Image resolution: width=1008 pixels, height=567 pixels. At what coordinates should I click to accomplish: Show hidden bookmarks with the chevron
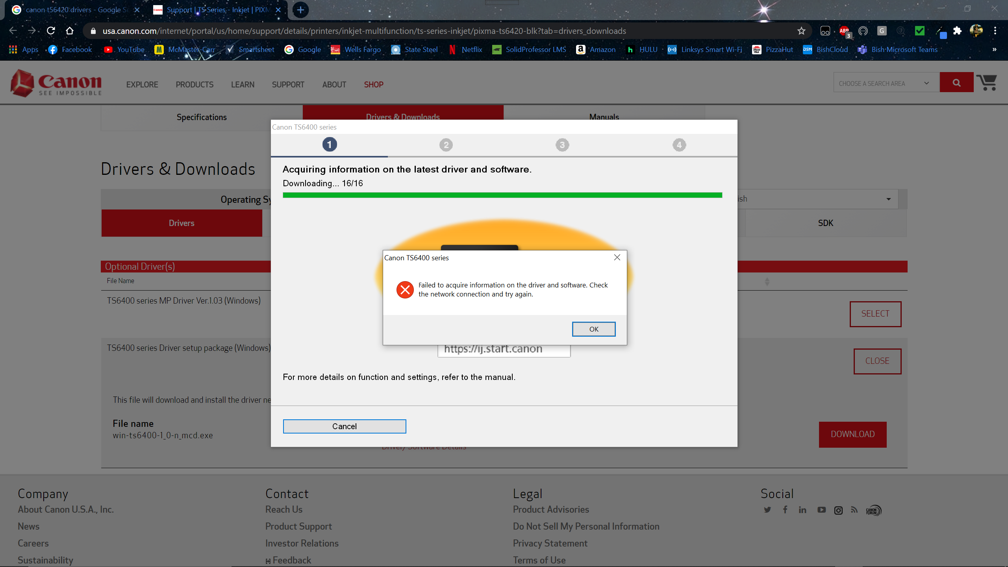tap(994, 50)
